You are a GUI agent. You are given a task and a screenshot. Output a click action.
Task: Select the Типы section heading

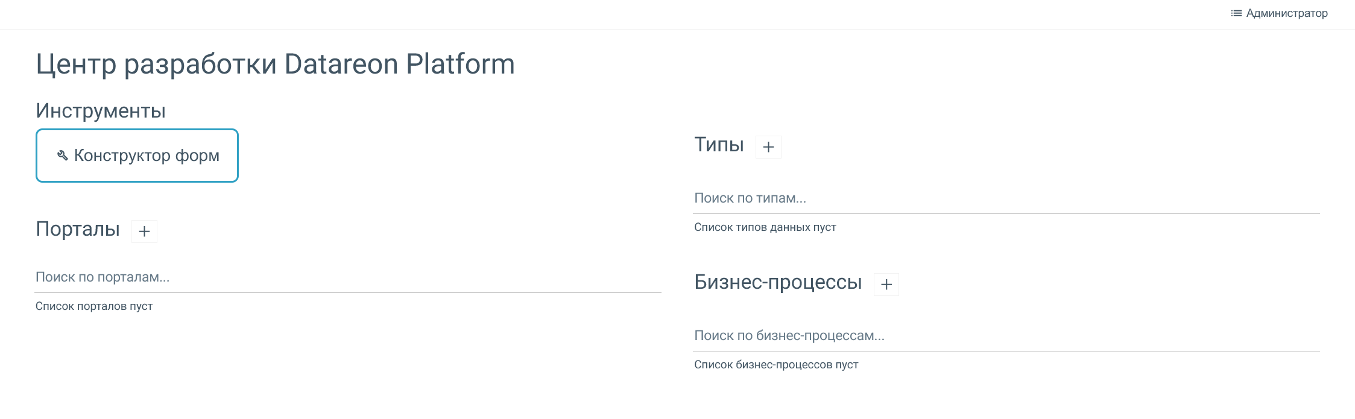(x=719, y=145)
